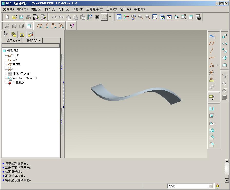Open the 智能 selection filter combo box
The image size is (230, 190).
coord(190,186)
